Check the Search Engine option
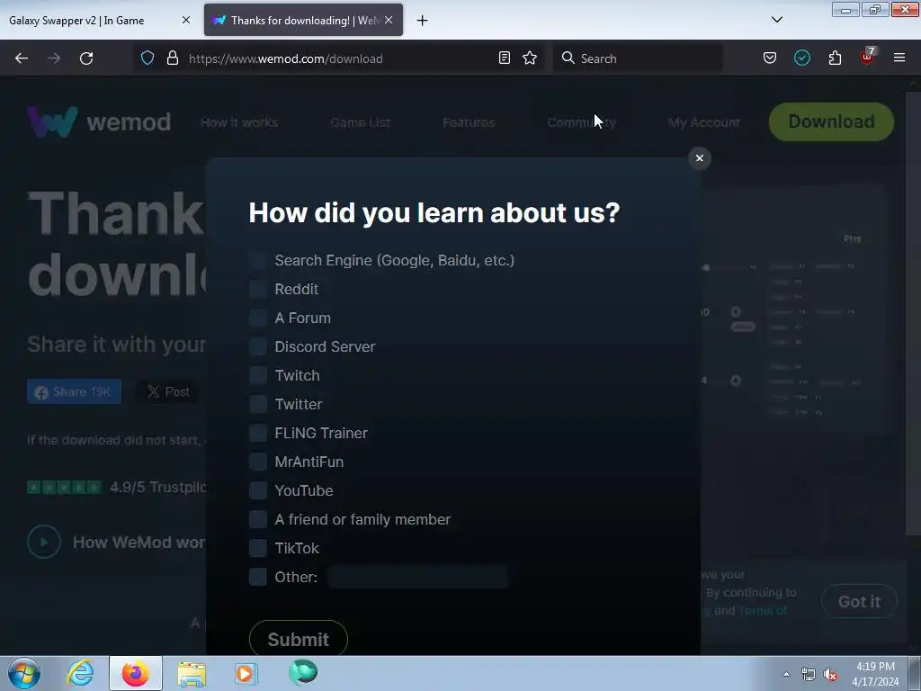 click(258, 260)
